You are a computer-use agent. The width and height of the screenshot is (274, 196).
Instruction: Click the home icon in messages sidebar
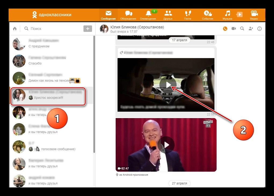tap(15, 29)
